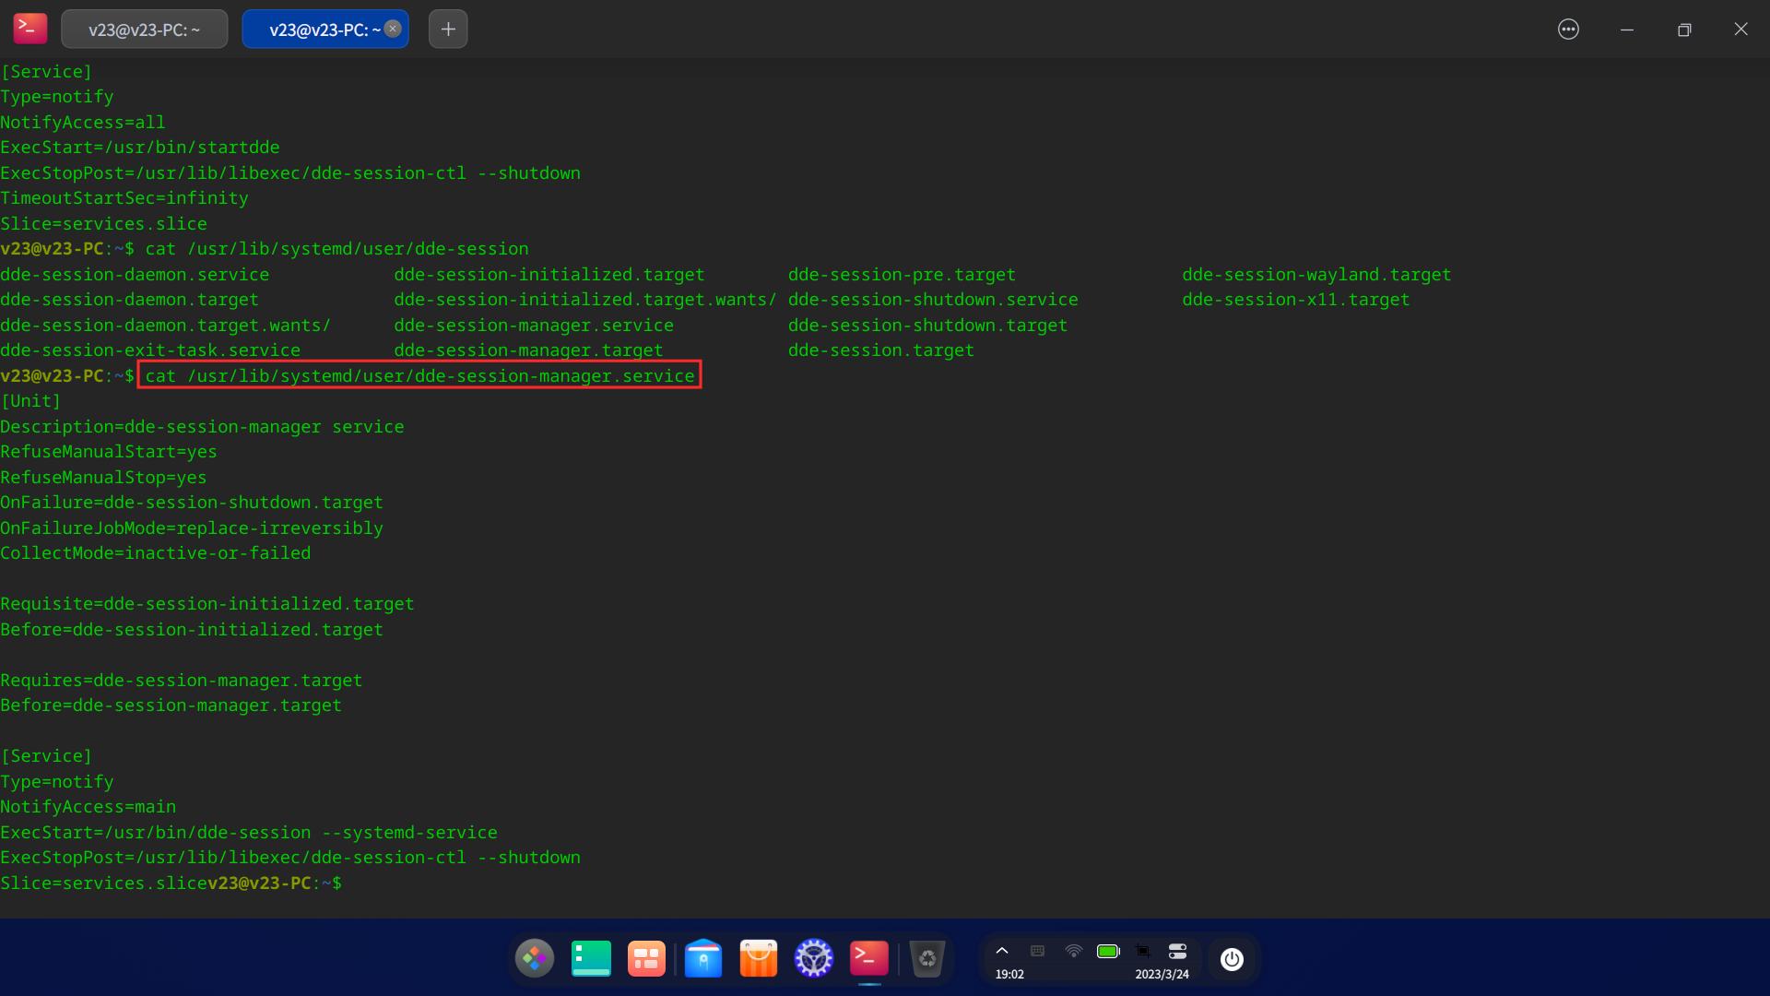
Task: Open the onscreen keyboard tray icon
Action: [x=1038, y=951]
